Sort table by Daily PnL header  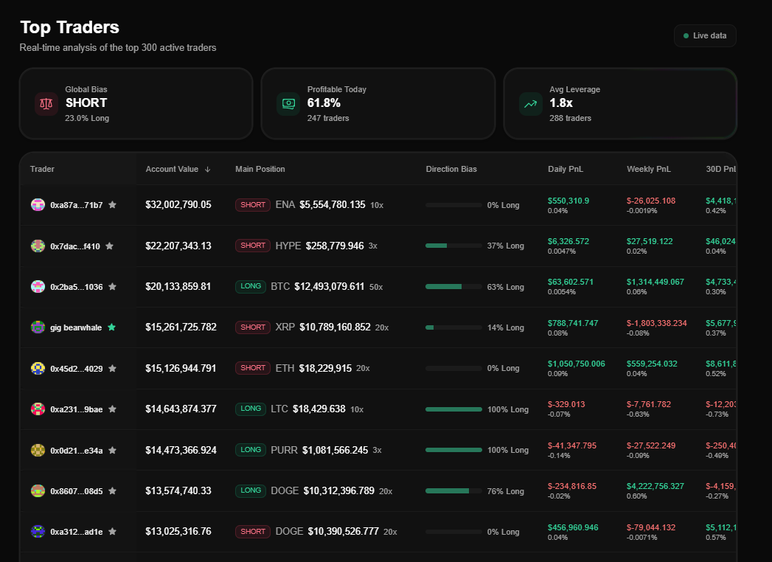click(565, 169)
